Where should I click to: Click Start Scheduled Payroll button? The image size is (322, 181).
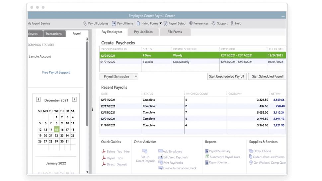pos(267,77)
